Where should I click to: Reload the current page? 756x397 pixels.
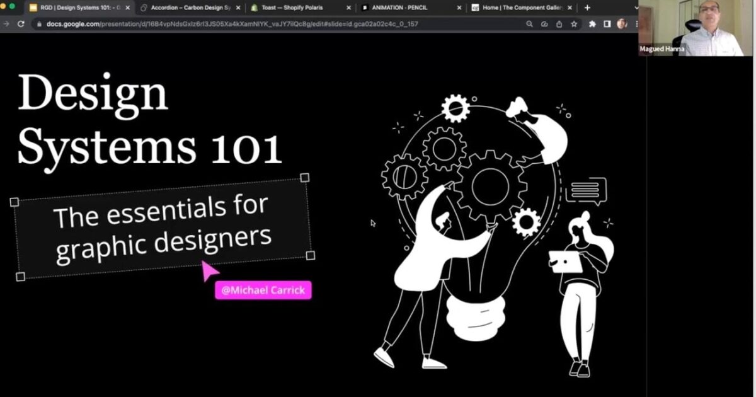click(x=21, y=24)
